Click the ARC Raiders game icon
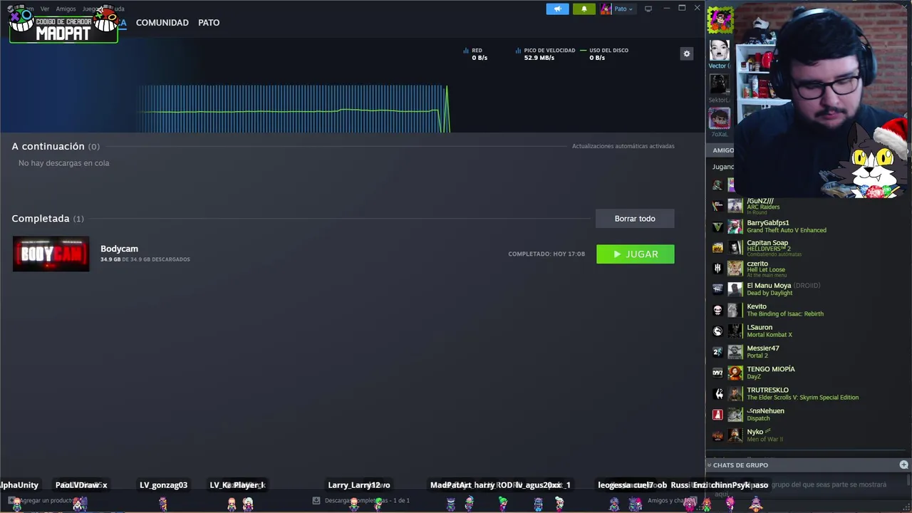The image size is (912, 513). pos(717,206)
